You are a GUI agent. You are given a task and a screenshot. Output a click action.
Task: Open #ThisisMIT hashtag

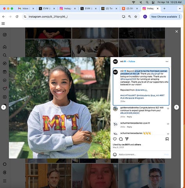click(130, 95)
